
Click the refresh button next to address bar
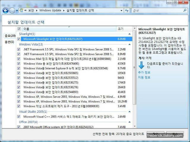[127, 11]
